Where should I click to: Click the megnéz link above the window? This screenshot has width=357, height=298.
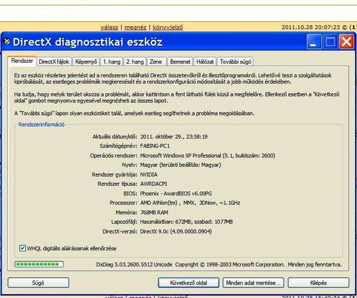tap(135, 27)
